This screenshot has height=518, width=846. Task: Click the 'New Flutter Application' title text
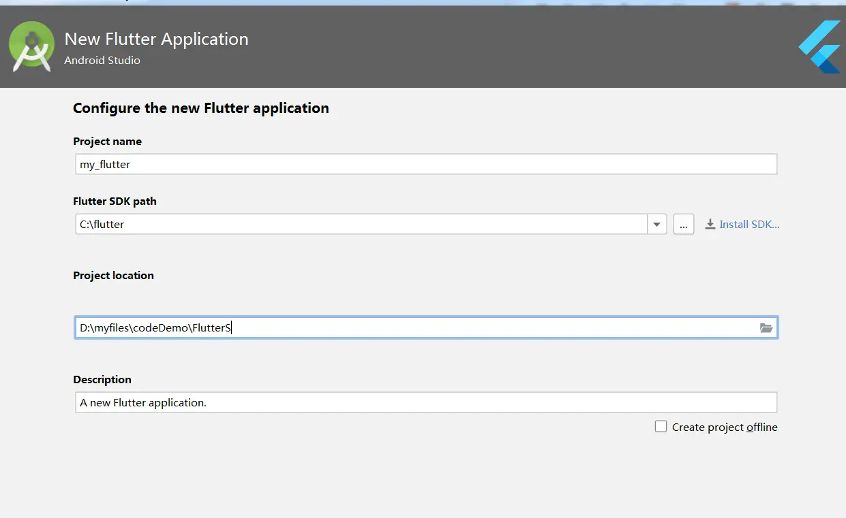click(156, 39)
